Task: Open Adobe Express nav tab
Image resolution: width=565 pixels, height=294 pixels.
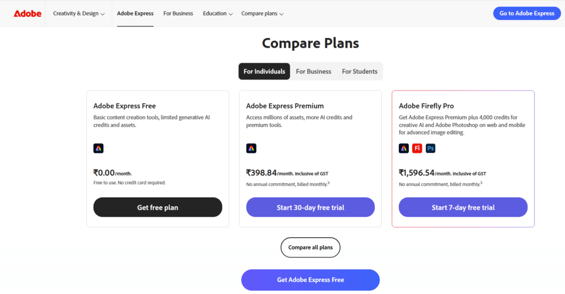Action: tap(135, 13)
